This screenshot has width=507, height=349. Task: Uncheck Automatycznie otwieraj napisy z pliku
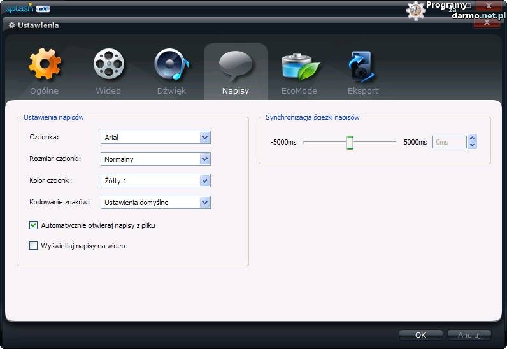pyautogui.click(x=34, y=225)
